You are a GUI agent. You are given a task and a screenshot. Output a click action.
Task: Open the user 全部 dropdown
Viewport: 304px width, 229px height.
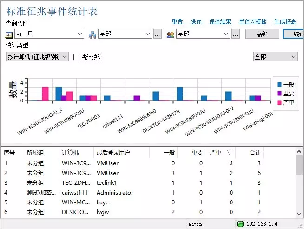click(x=203, y=34)
